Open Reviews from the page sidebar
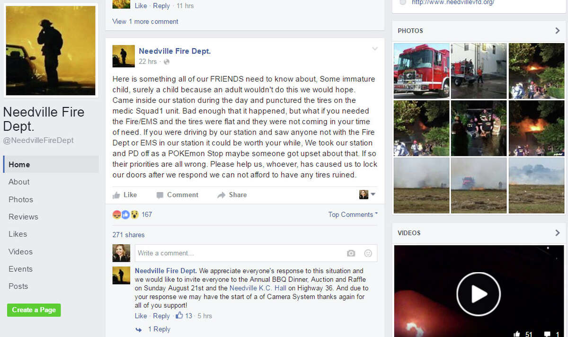 (x=23, y=217)
